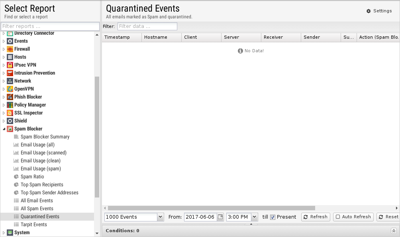Collapse the Spam Blocker tree node
The width and height of the screenshot is (400, 237).
(x=4, y=129)
